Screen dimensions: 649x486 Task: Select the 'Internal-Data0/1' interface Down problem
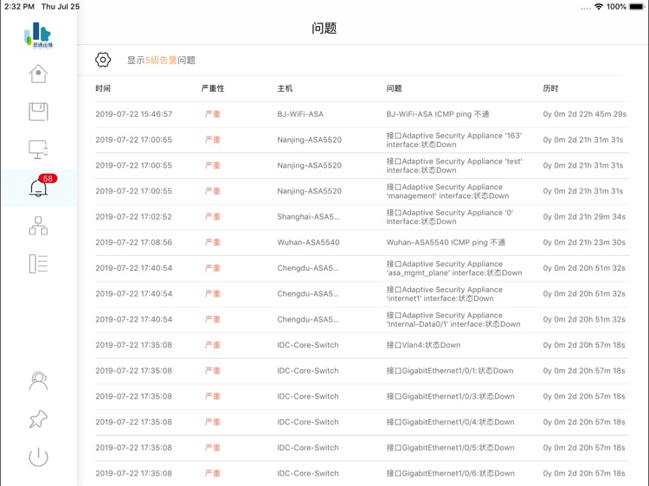453,319
